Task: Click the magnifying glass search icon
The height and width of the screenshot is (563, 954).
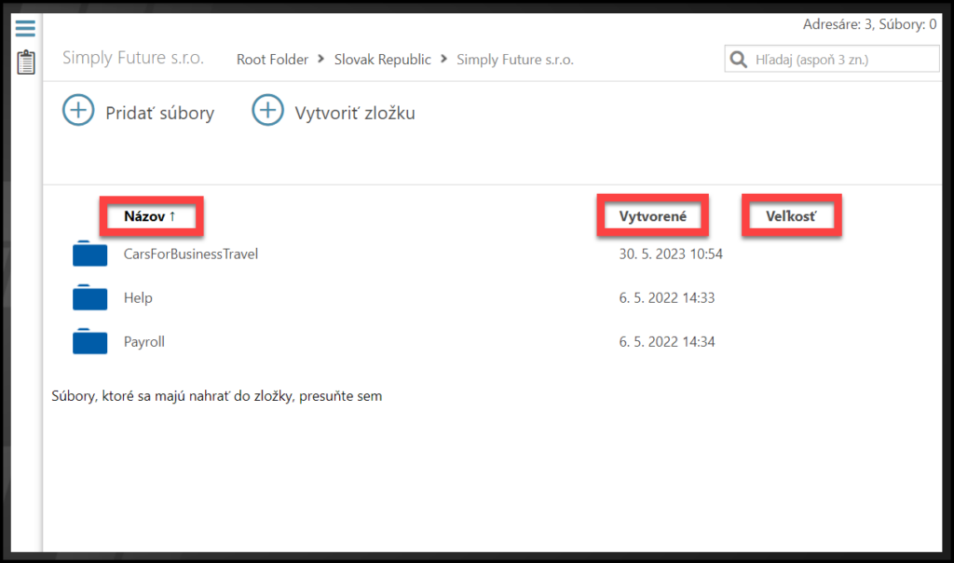Action: point(739,60)
